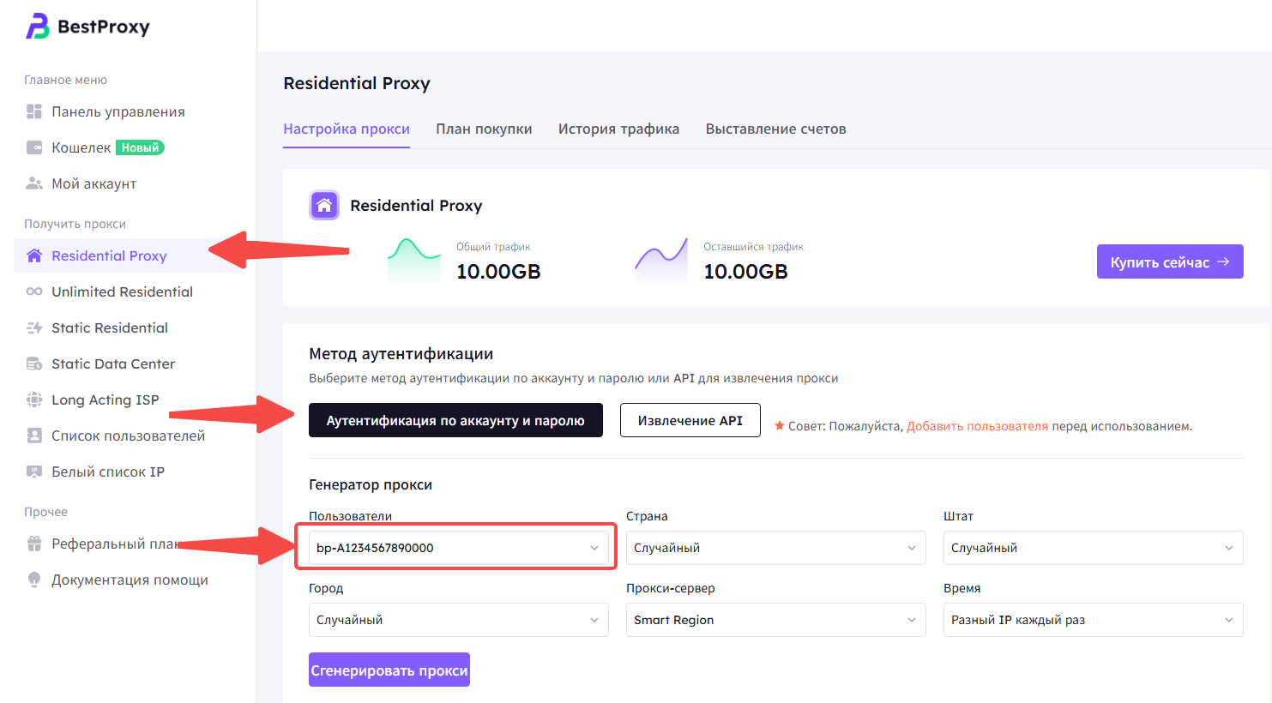Open the Прокси-сервер Smart Region dropdown

pyautogui.click(x=775, y=620)
